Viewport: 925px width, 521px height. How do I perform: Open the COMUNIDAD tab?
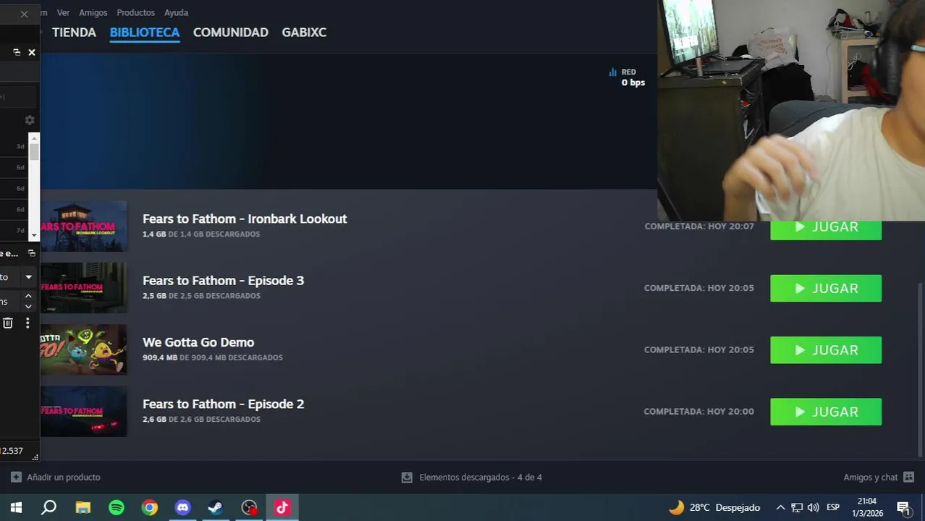point(231,33)
